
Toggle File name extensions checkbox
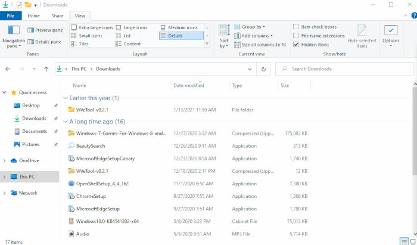[x=296, y=36]
